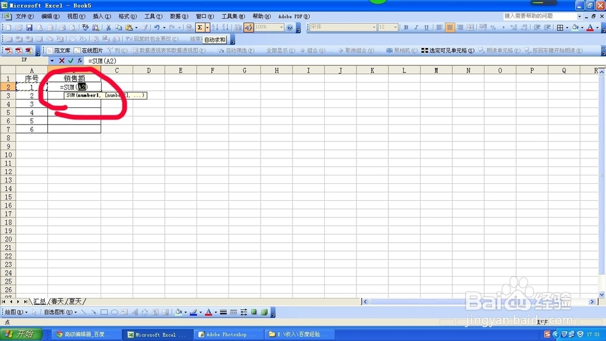Image resolution: width=606 pixels, height=341 pixels.
Task: Click the 3-D Style icon
Action: (264, 312)
